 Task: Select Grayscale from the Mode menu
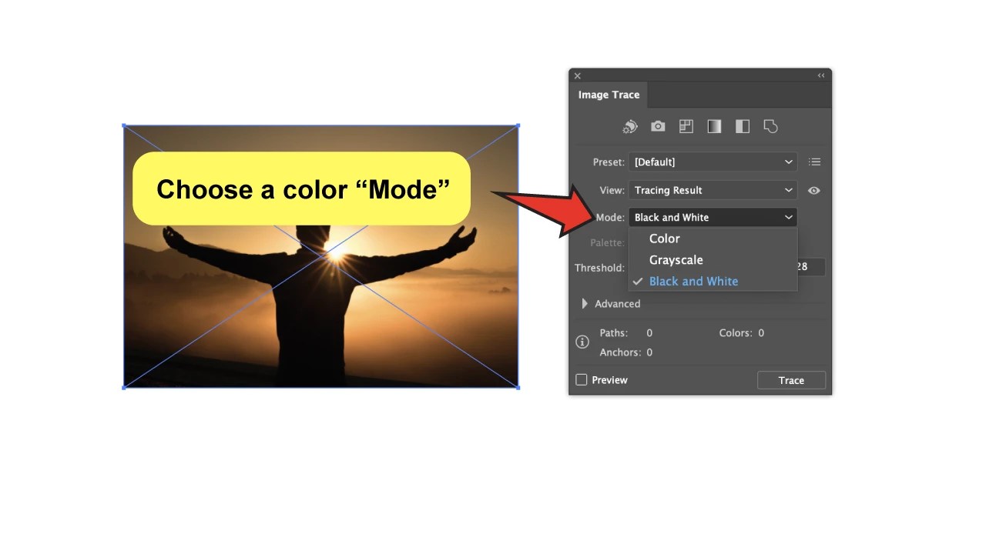coord(676,259)
